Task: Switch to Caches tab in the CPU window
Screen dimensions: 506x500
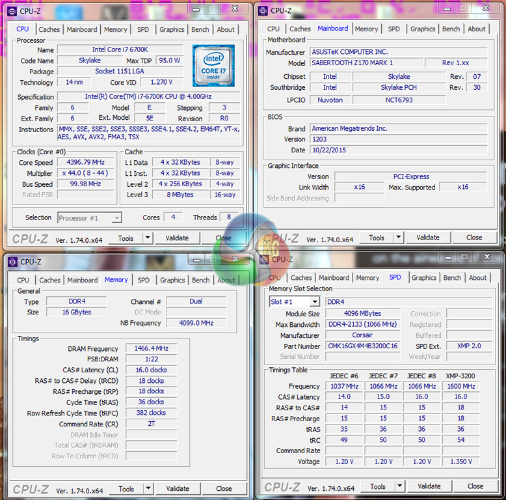Action: coord(49,29)
